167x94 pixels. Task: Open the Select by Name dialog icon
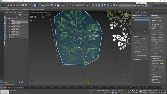point(26,5)
